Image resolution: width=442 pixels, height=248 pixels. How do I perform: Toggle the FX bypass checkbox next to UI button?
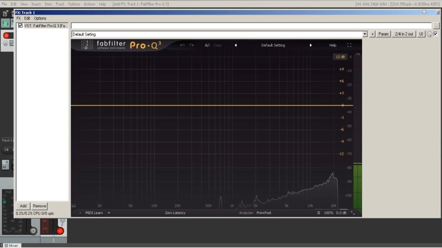click(x=436, y=34)
